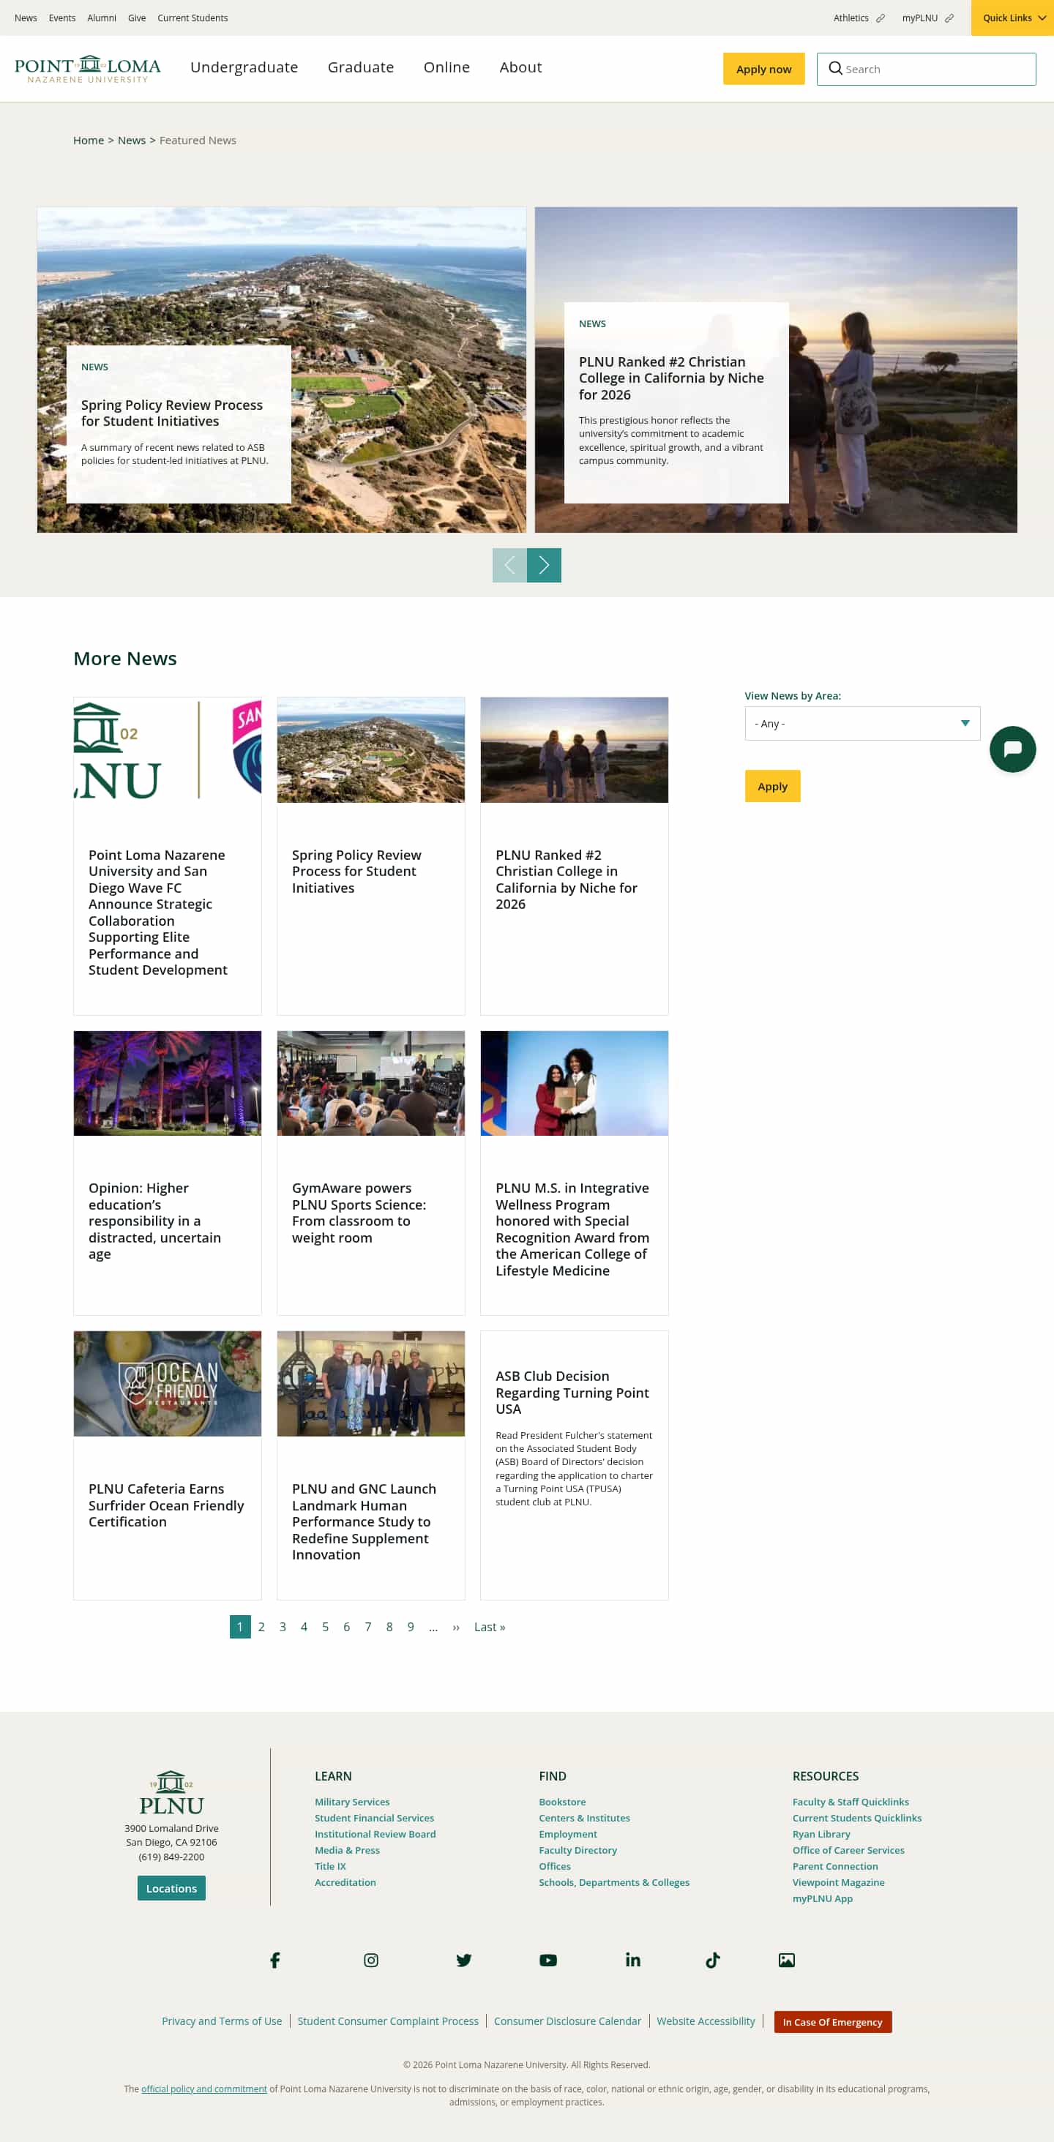Open the Accreditation footer link

click(x=345, y=1881)
